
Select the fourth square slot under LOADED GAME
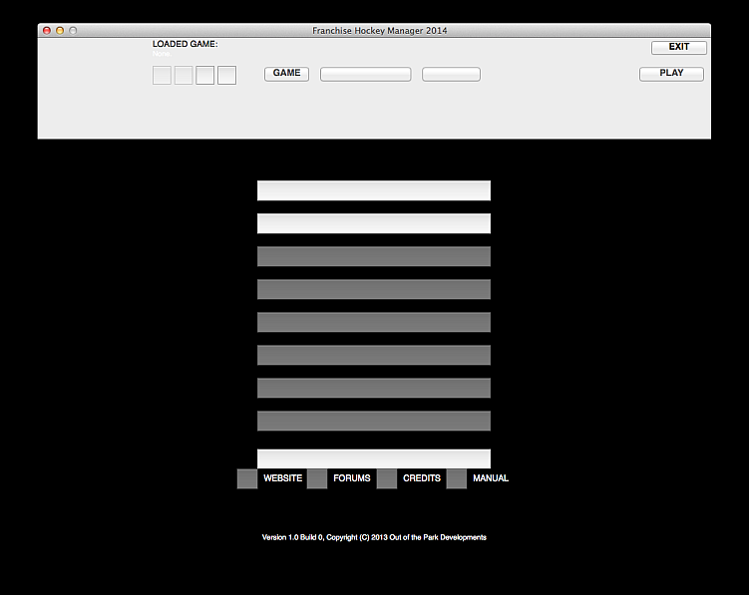coord(227,75)
